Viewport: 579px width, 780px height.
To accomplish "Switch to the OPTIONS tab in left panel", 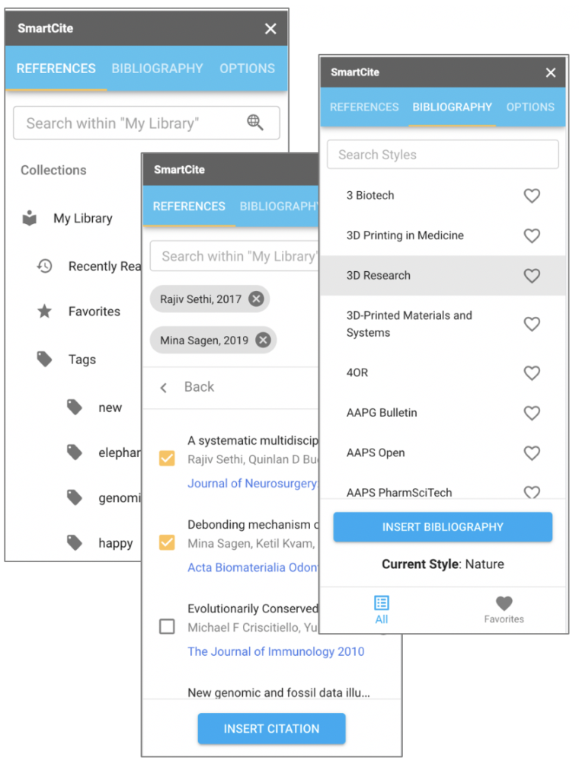I will pos(248,69).
